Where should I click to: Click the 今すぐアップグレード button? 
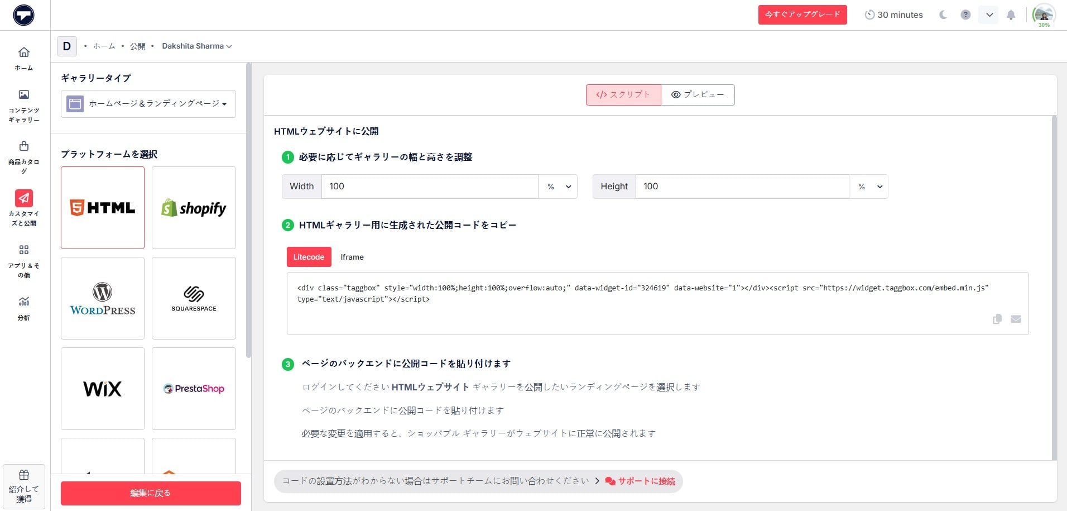coord(802,15)
